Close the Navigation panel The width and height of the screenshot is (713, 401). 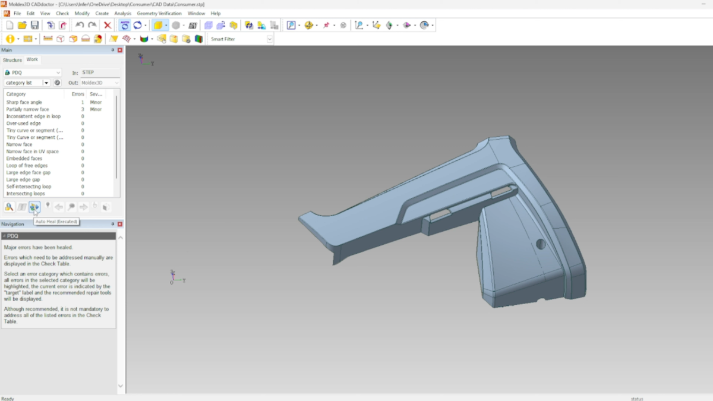click(120, 224)
